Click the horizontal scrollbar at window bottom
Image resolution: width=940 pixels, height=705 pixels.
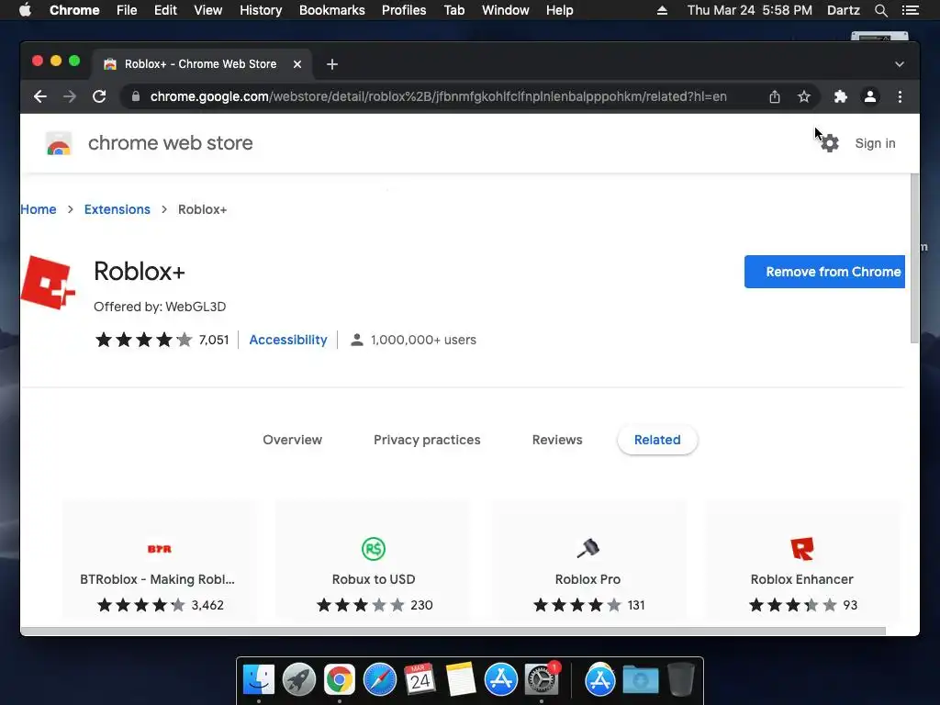(x=453, y=631)
